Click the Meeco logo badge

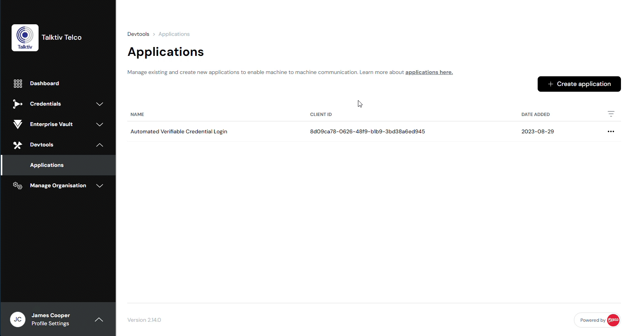point(613,320)
